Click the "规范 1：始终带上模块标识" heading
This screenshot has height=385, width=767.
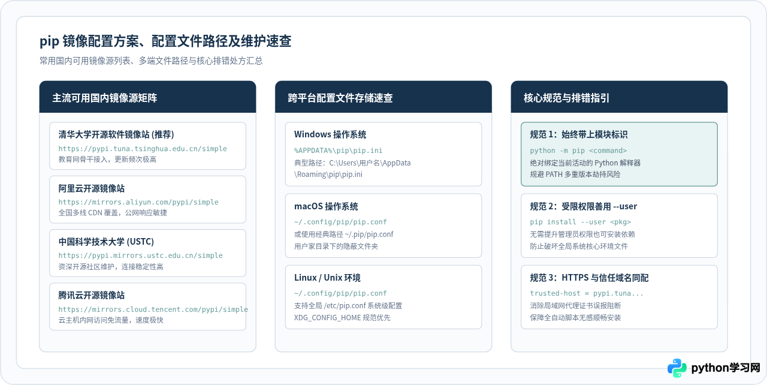[x=579, y=134]
